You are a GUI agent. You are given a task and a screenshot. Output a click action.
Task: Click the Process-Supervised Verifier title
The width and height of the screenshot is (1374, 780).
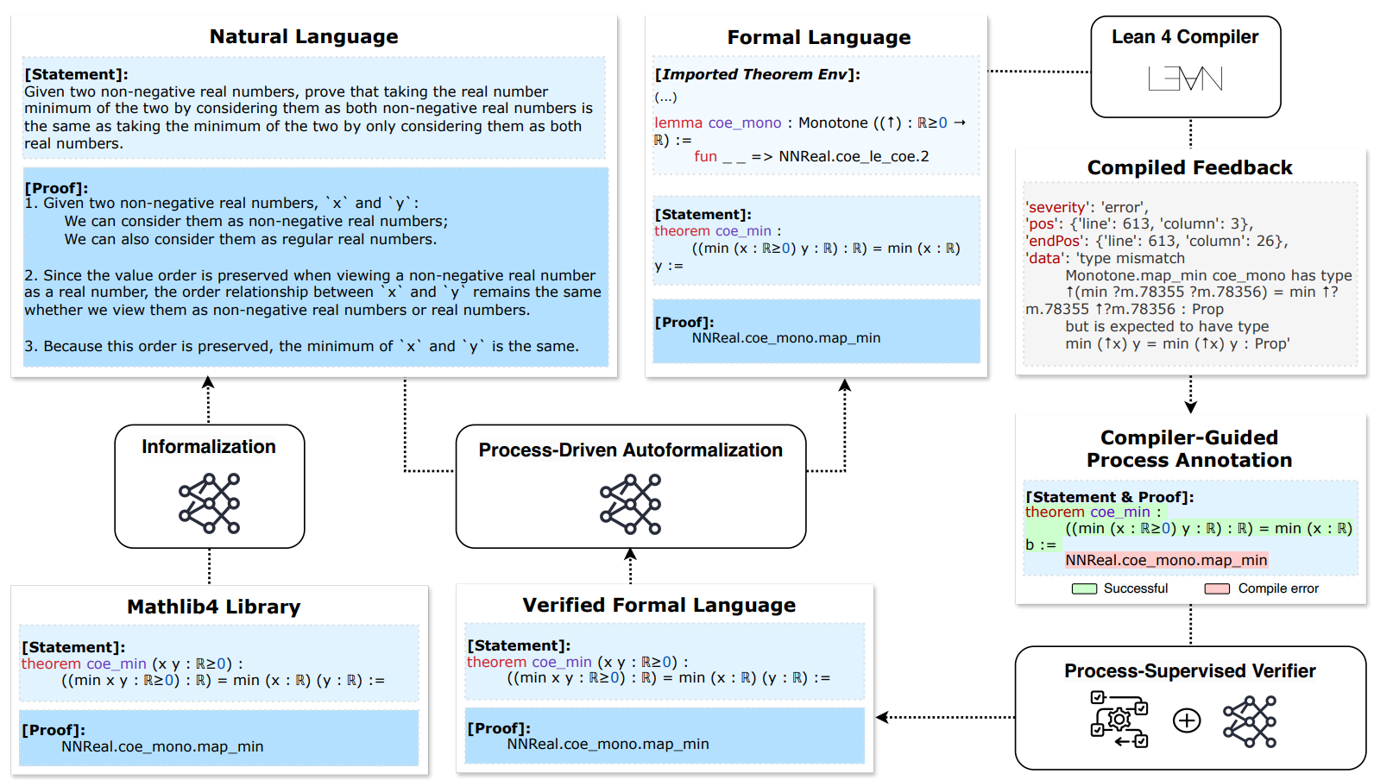(1189, 670)
